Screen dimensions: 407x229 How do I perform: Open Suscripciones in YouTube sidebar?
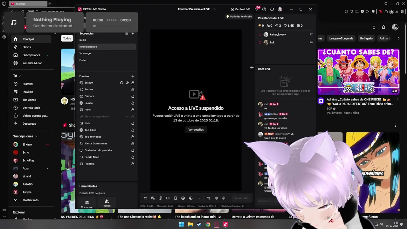click(x=31, y=55)
